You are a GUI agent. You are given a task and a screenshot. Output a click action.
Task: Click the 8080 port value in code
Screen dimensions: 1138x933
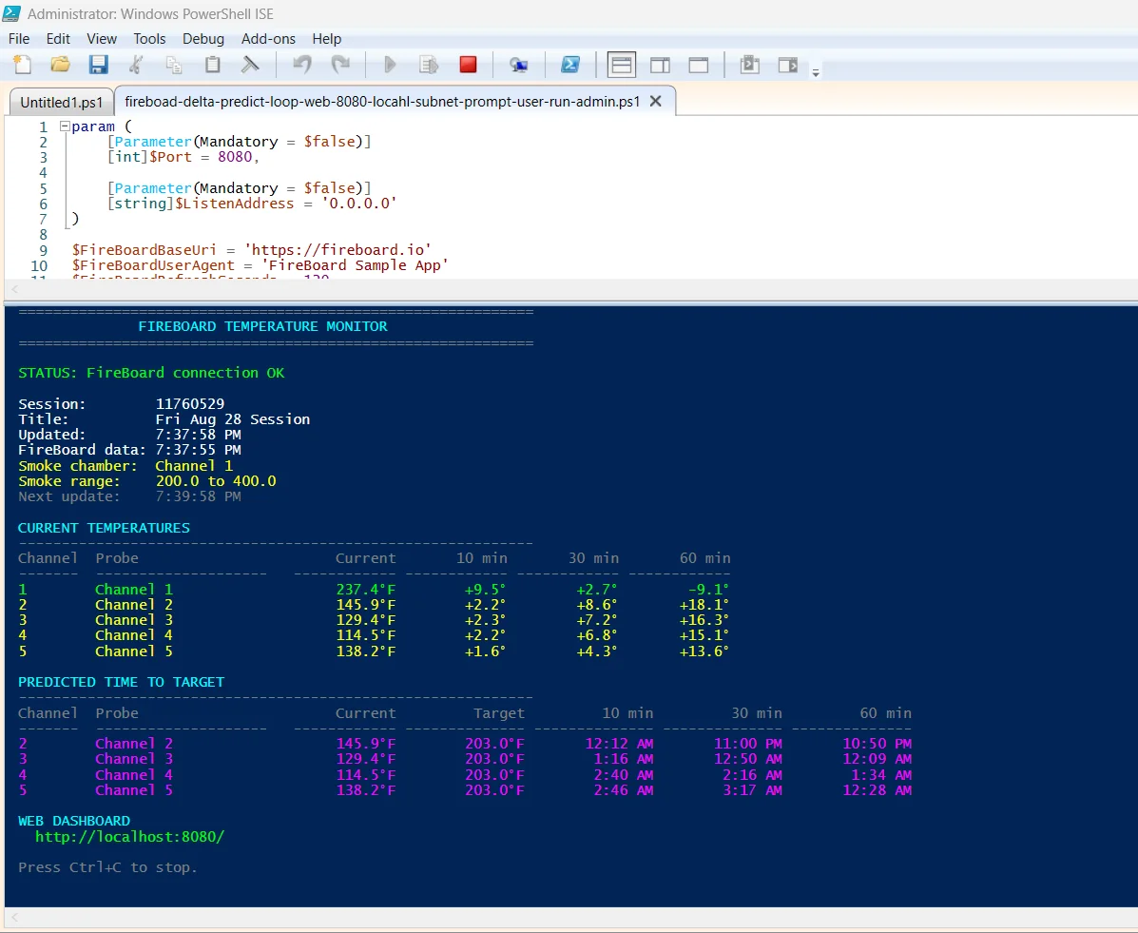click(x=235, y=157)
